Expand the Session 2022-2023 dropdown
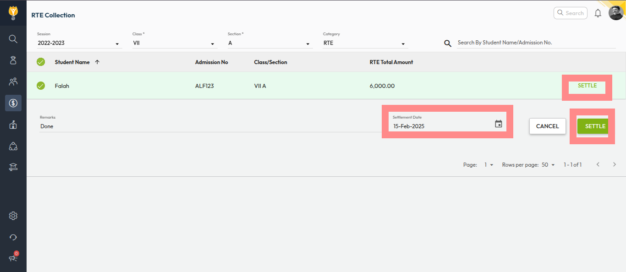The width and height of the screenshot is (626, 272). click(79, 43)
